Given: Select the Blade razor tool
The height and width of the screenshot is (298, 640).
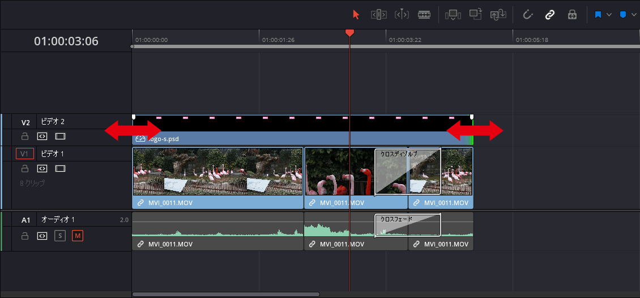Looking at the screenshot, I should click(x=424, y=15).
